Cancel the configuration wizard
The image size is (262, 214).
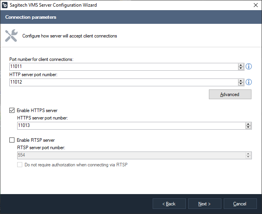(240, 204)
